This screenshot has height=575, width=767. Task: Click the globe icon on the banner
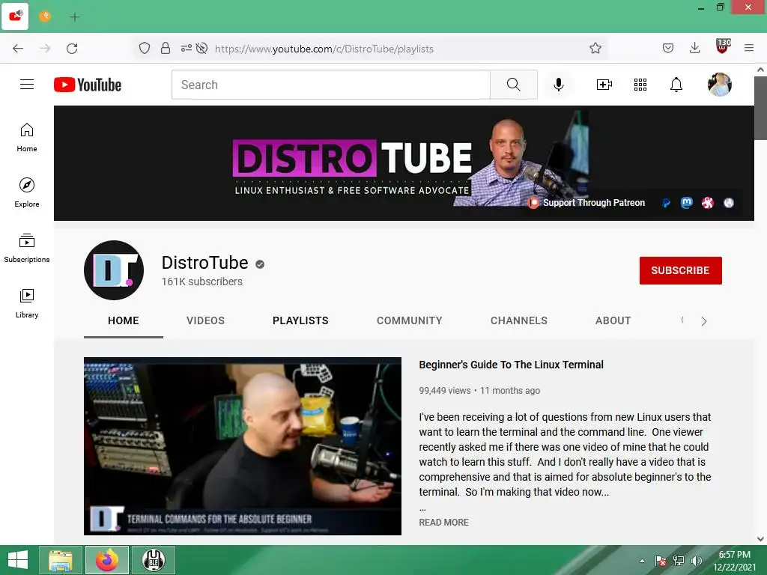(x=729, y=203)
